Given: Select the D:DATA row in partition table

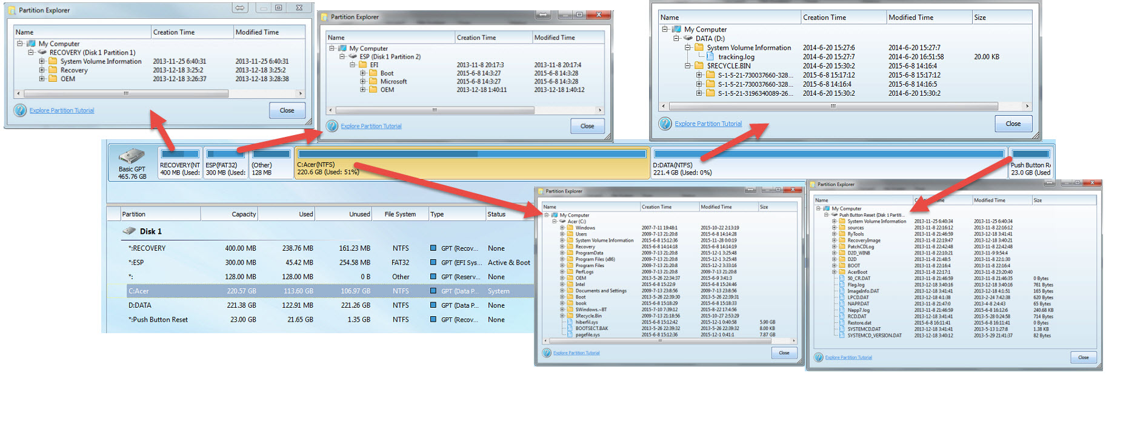Looking at the screenshot, I should pos(327,305).
